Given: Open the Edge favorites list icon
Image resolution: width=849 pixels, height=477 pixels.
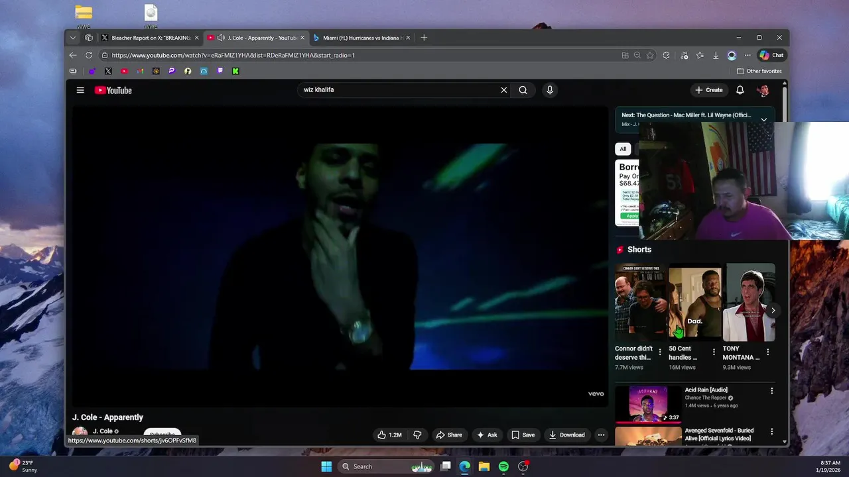Looking at the screenshot, I should tap(700, 55).
